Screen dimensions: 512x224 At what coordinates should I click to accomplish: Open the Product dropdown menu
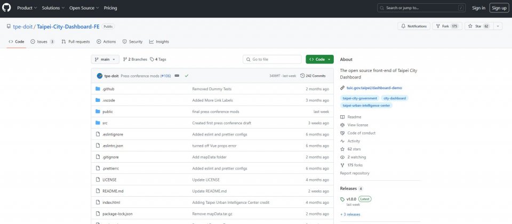[x=27, y=8]
